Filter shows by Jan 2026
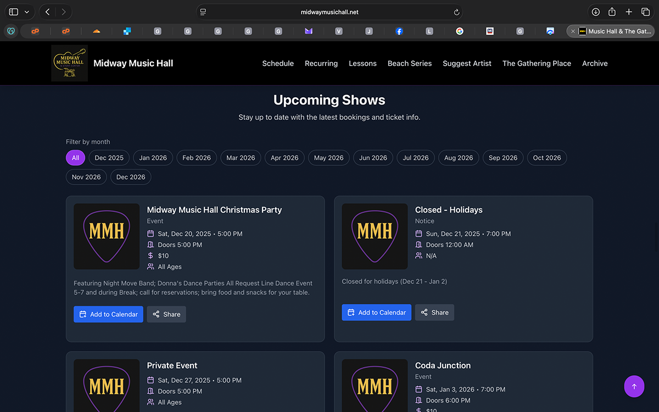 pyautogui.click(x=153, y=158)
